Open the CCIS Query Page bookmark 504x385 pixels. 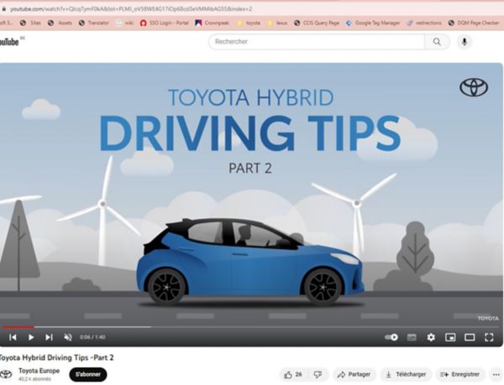point(317,23)
